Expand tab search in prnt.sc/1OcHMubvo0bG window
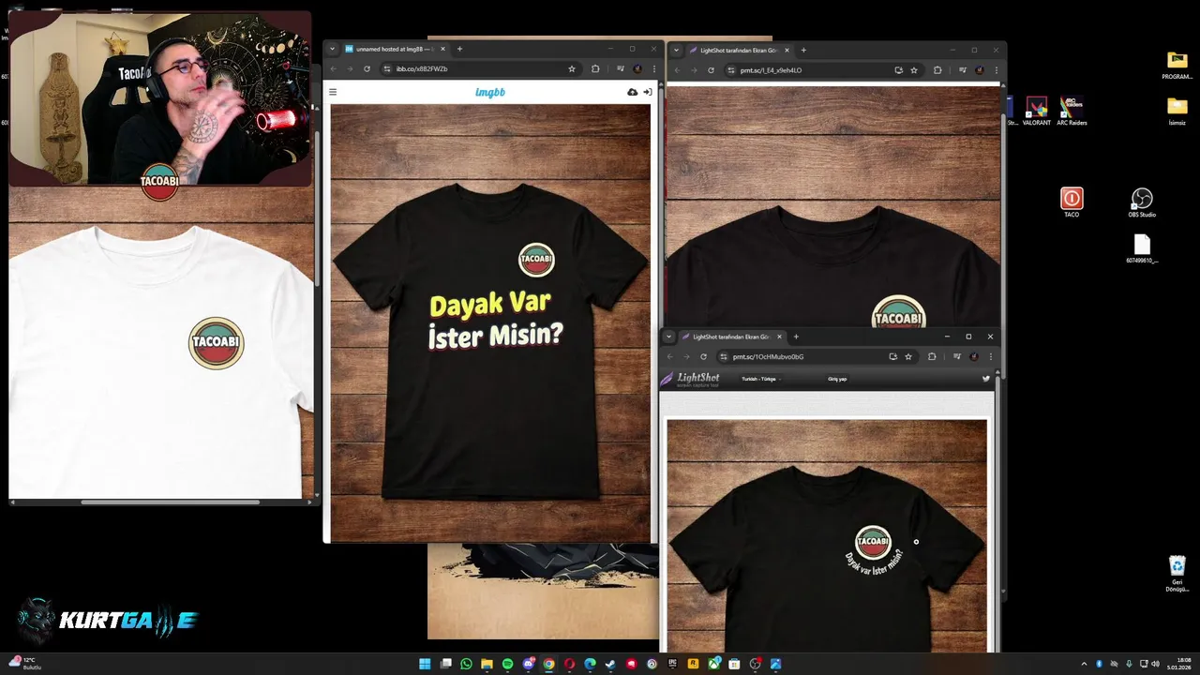 tap(668, 337)
